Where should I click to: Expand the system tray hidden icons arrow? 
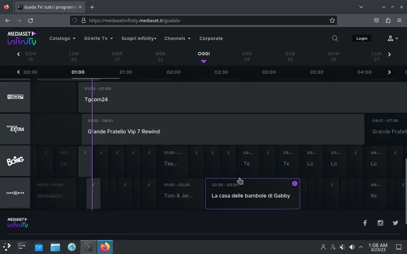click(361, 247)
